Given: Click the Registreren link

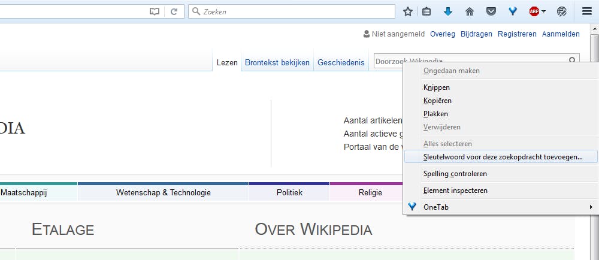Looking at the screenshot, I should click(x=517, y=34).
